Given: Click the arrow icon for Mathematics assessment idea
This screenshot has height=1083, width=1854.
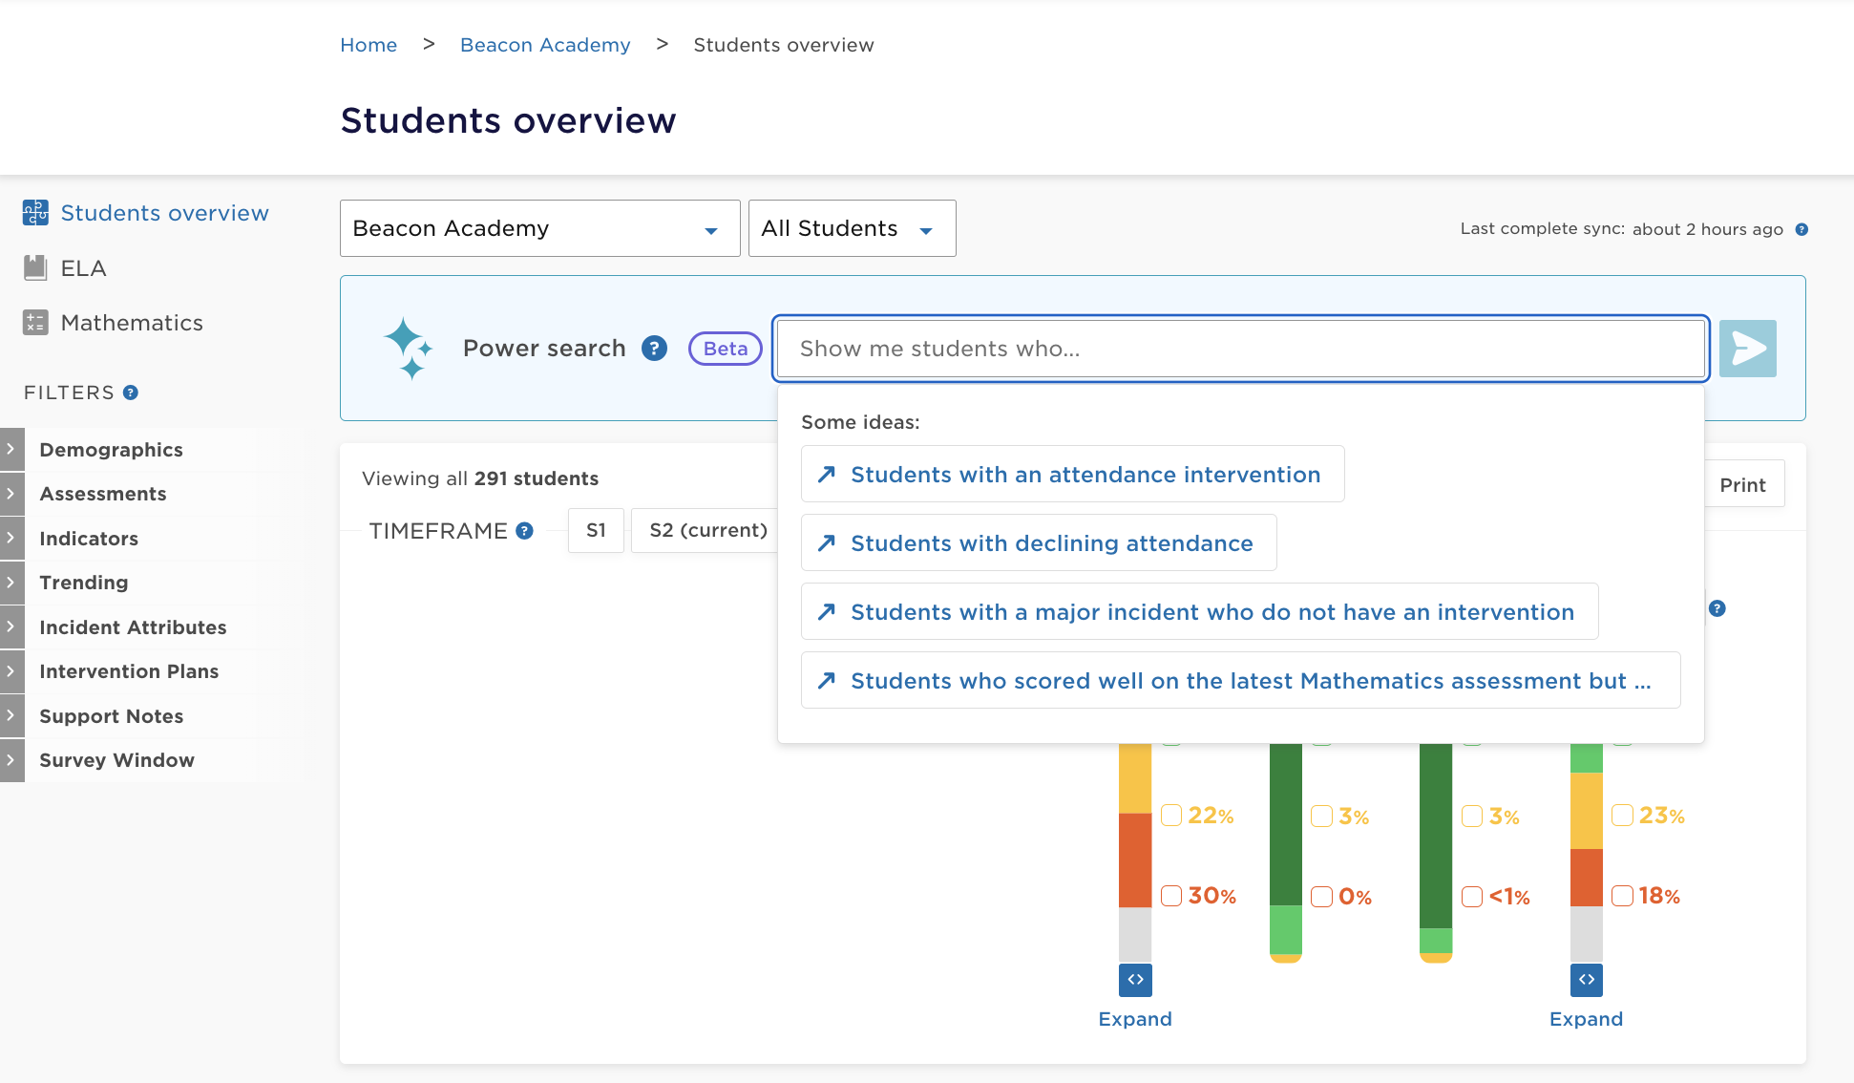Looking at the screenshot, I should click(x=827, y=681).
